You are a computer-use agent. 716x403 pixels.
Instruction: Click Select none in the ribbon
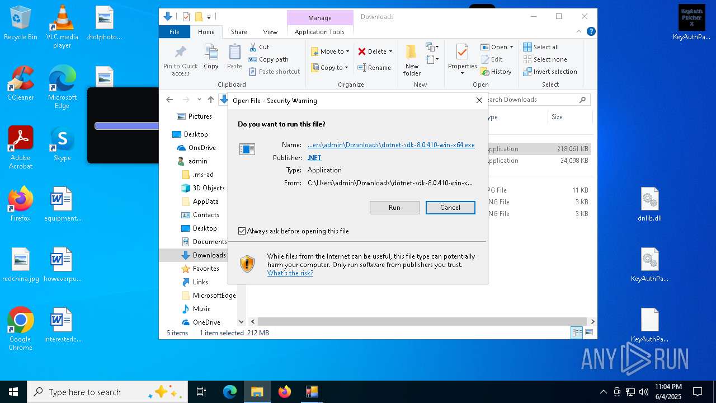545,59
